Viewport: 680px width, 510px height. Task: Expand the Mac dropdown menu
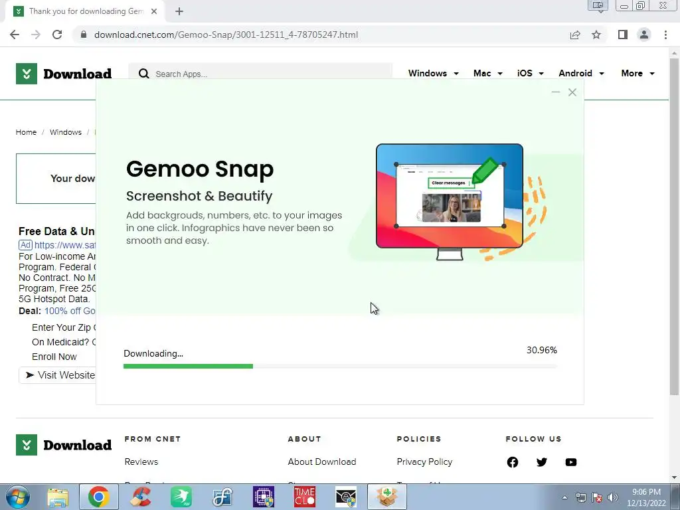tap(488, 73)
